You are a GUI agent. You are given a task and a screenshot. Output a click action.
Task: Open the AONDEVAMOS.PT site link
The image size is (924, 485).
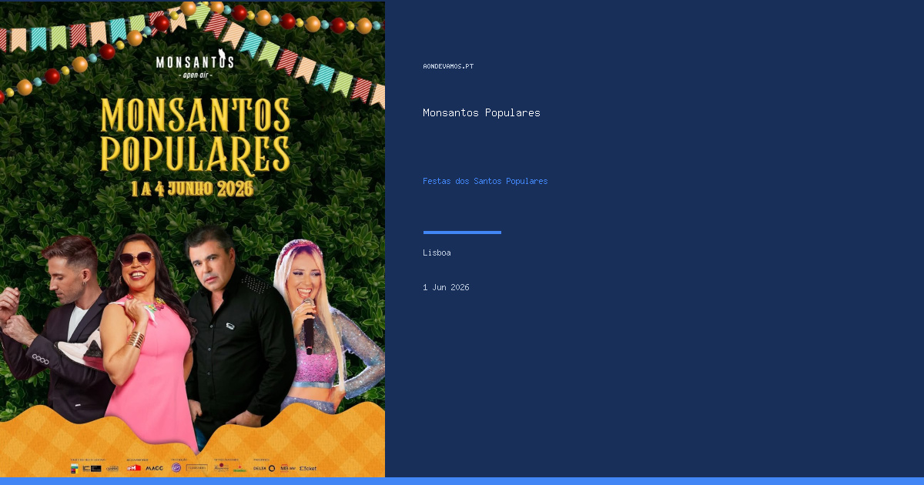(448, 66)
